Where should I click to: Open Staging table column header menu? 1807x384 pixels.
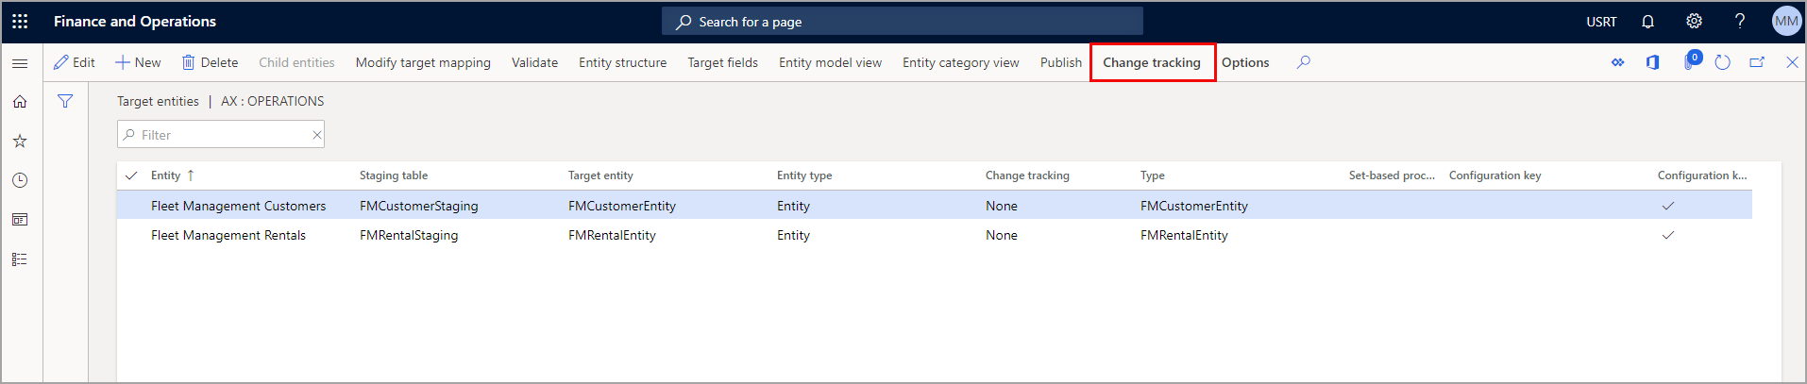[394, 175]
